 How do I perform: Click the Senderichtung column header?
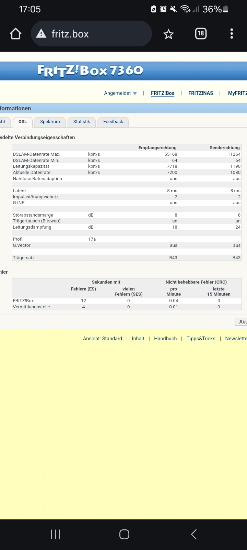point(225,148)
